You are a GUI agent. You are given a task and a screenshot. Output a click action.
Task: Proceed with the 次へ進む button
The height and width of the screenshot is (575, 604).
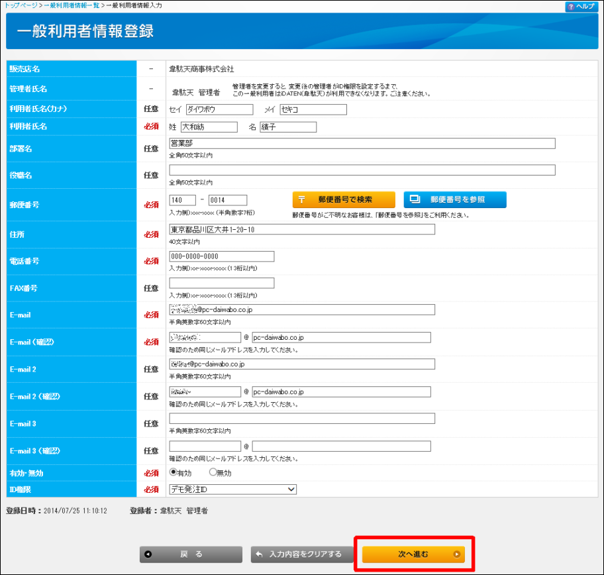413,554
